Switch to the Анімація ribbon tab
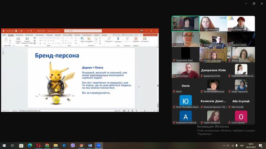The image size is (266, 149). (x=58, y=35)
